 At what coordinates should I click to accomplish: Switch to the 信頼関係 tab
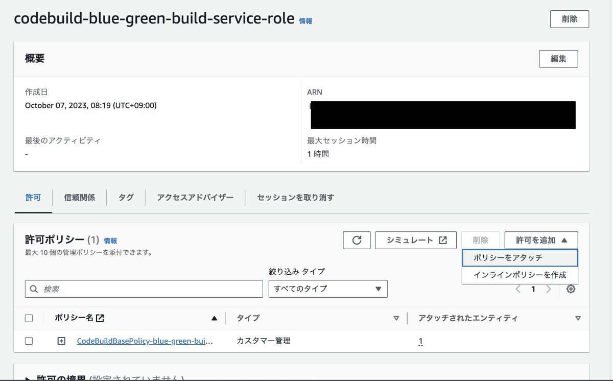[80, 197]
